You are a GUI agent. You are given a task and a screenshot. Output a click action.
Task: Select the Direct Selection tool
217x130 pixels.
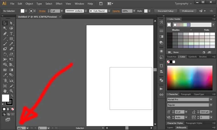point(11,23)
